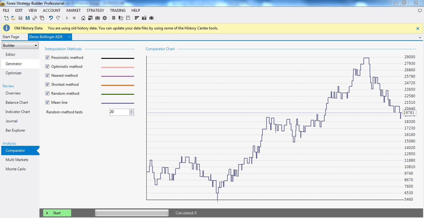Image resolution: width=424 pixels, height=218 pixels.
Task: Click the four horizontal lines toolbar icon
Action: click(x=114, y=18)
